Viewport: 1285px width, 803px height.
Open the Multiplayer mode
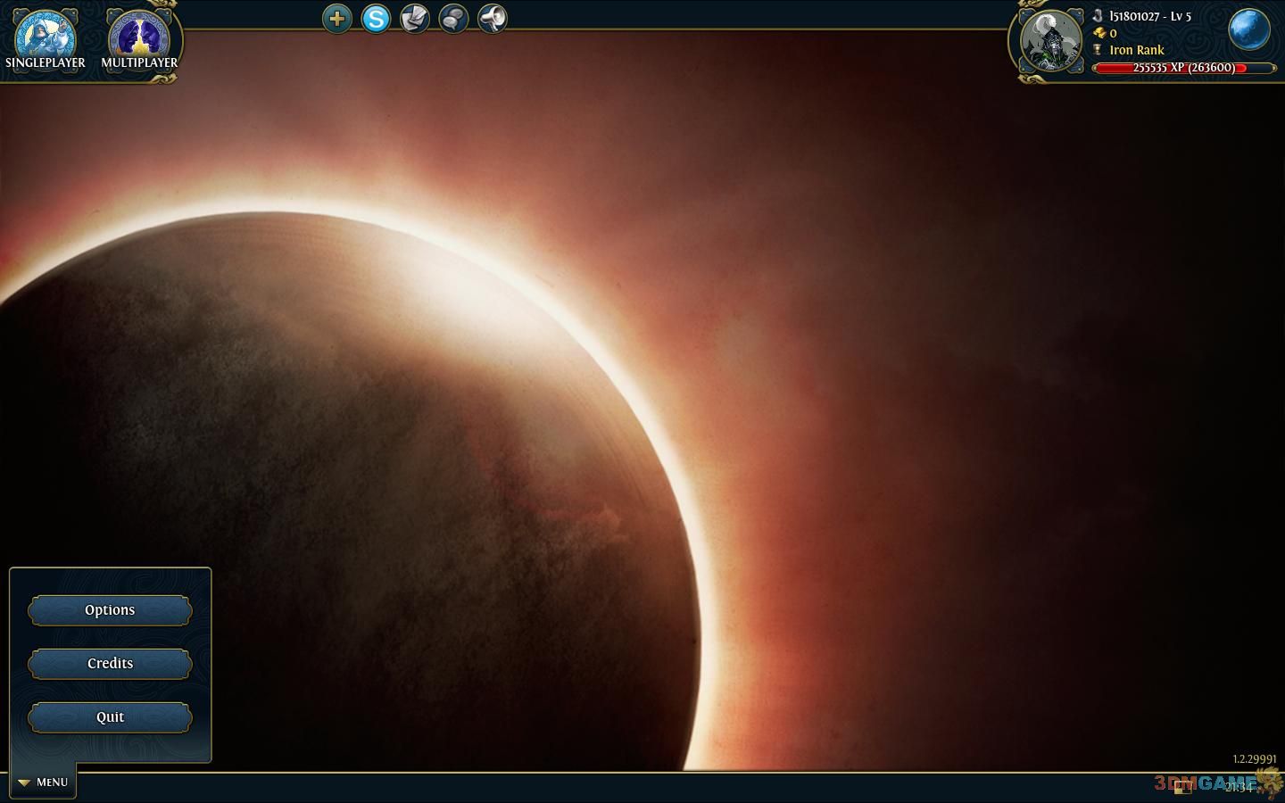(139, 40)
